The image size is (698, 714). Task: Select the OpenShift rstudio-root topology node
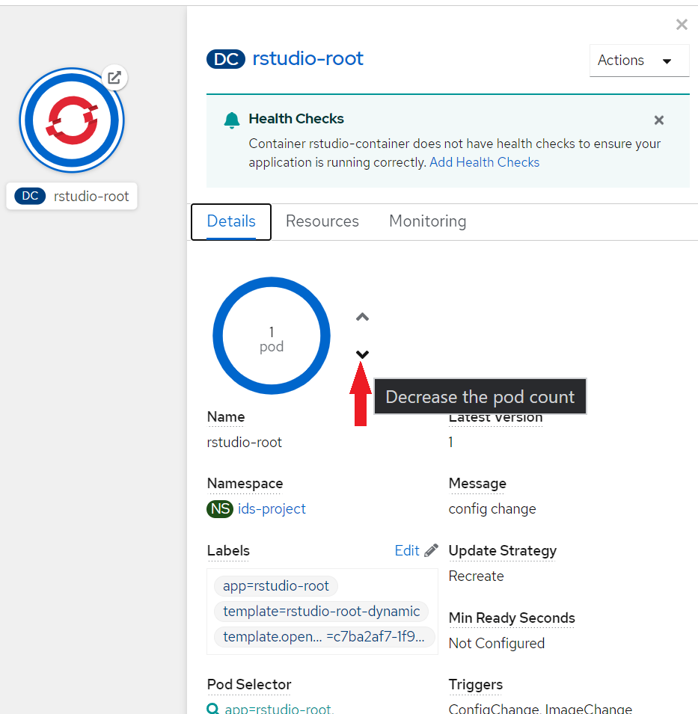tap(72, 120)
